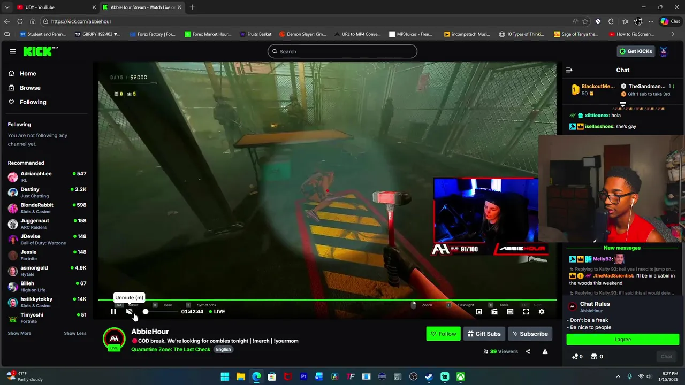Expand recommended list with Show More

(19, 333)
